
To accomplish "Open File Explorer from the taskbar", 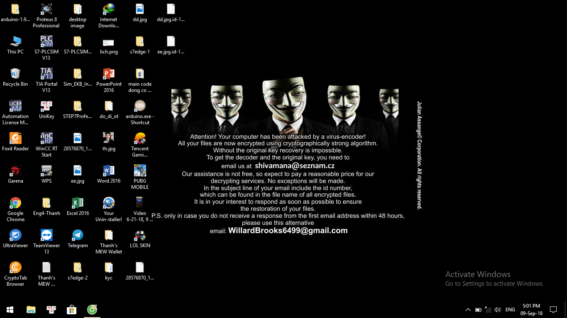I will 31,310.
